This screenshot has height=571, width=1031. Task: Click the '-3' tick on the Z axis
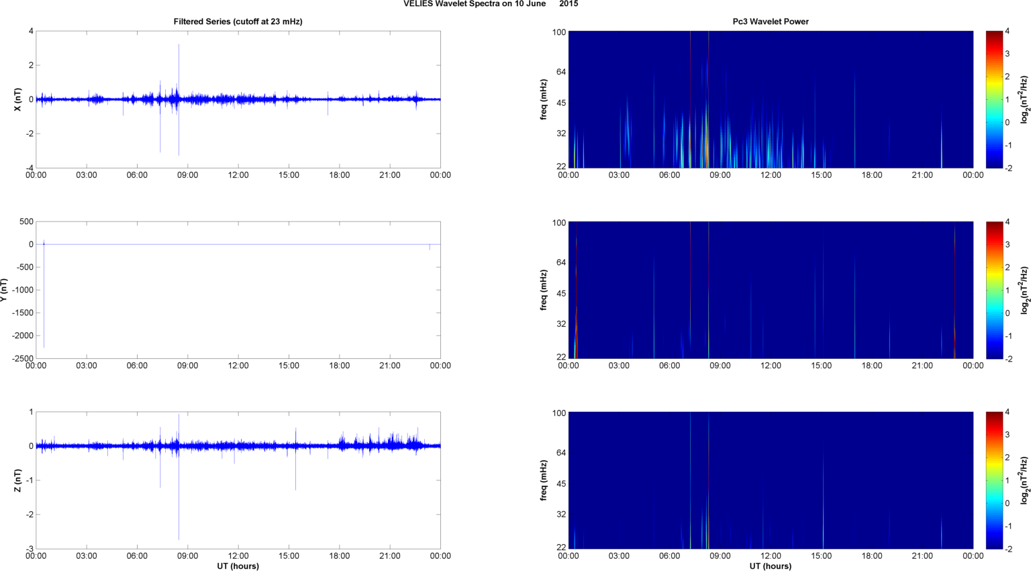[30, 549]
